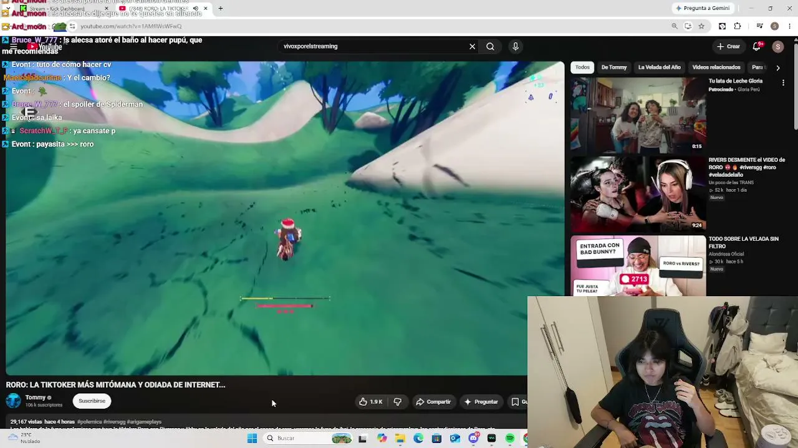
Task: Select the La Velada del Año chip
Action: click(659, 67)
